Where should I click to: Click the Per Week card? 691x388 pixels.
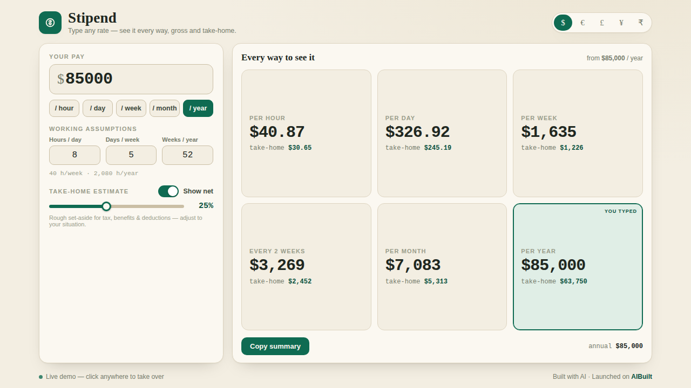[578, 133]
